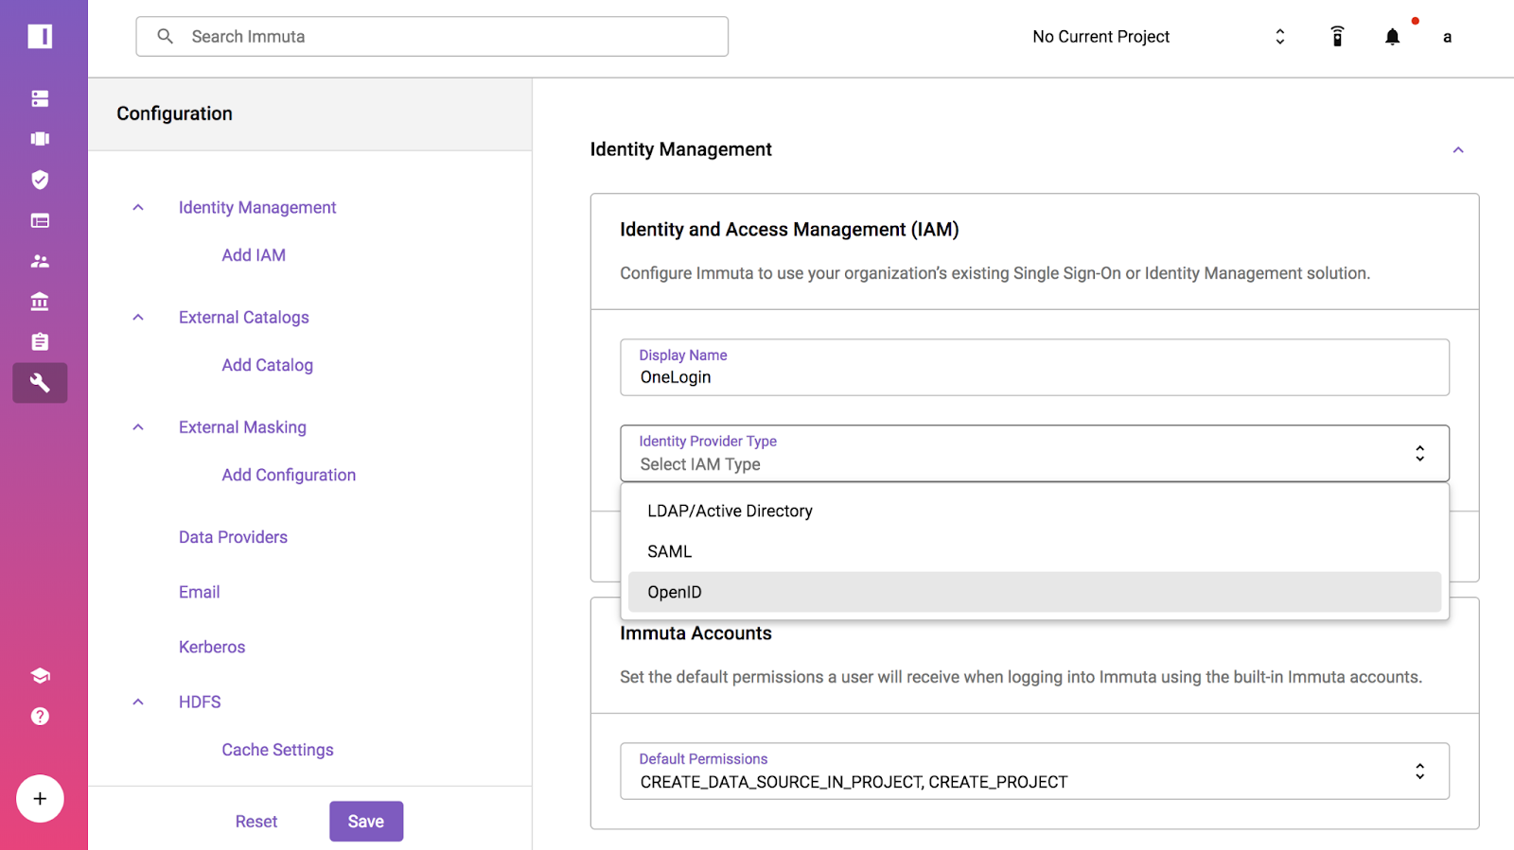Image resolution: width=1514 pixels, height=850 pixels.
Task: Go to External Masking link
Action: 242,427
